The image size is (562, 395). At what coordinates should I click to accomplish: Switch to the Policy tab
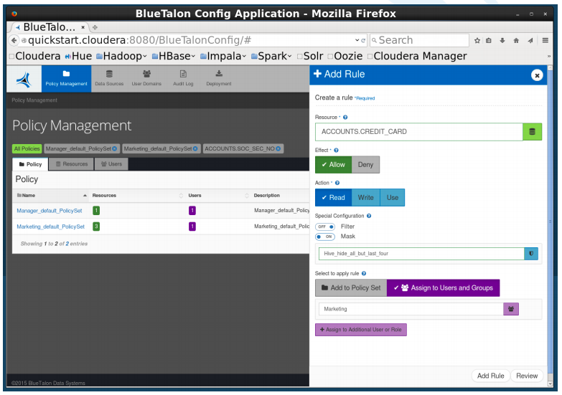[30, 164]
